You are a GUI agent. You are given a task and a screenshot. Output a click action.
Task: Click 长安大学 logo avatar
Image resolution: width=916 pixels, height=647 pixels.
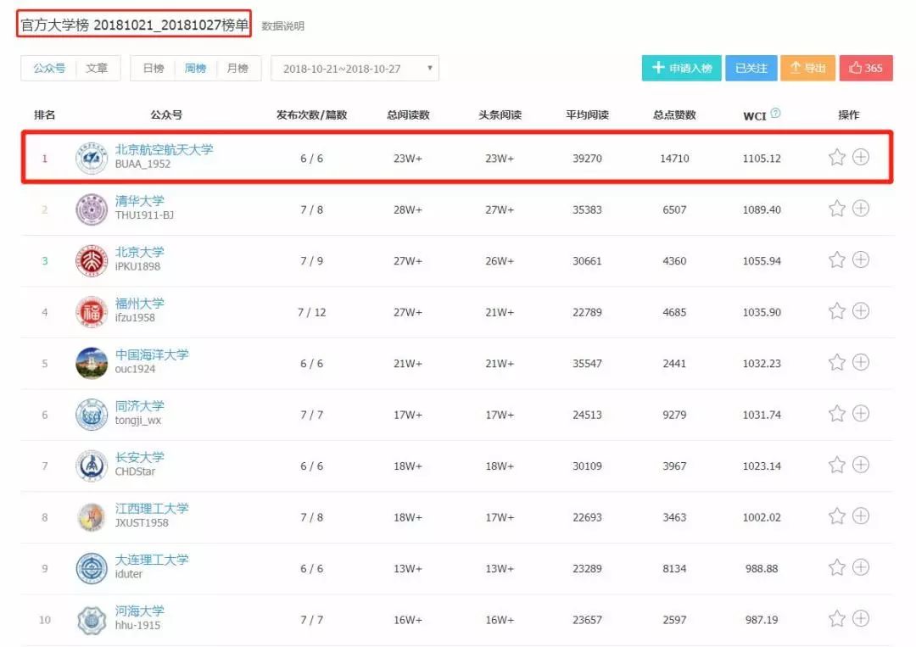pos(92,466)
